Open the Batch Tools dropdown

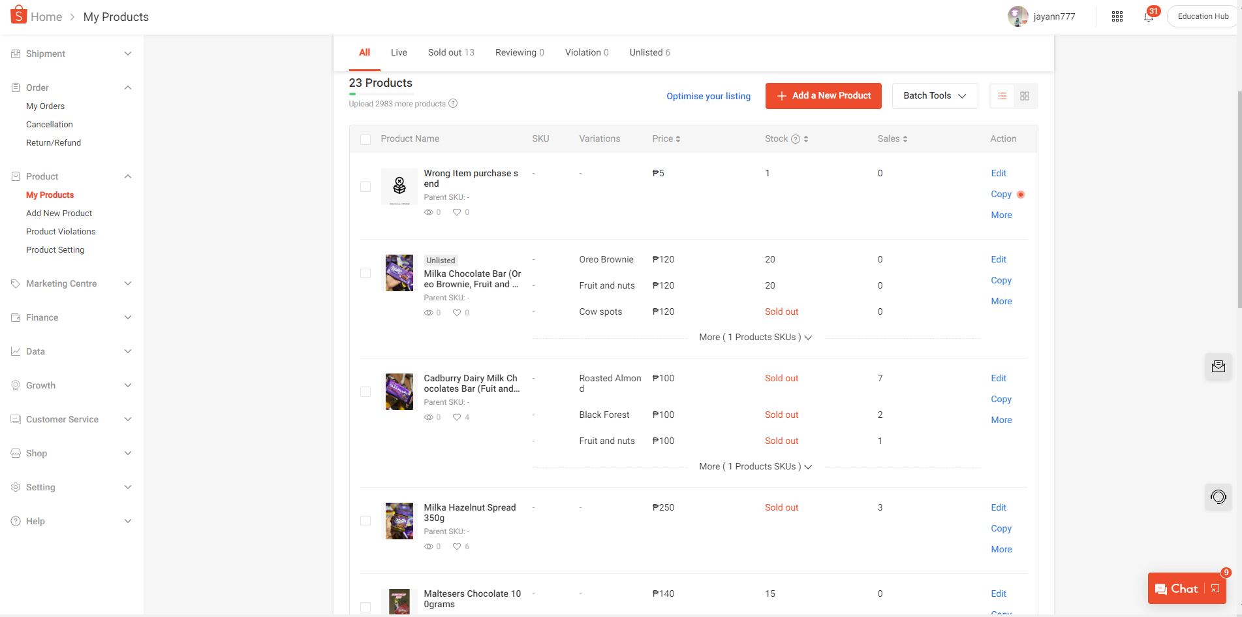tap(934, 96)
